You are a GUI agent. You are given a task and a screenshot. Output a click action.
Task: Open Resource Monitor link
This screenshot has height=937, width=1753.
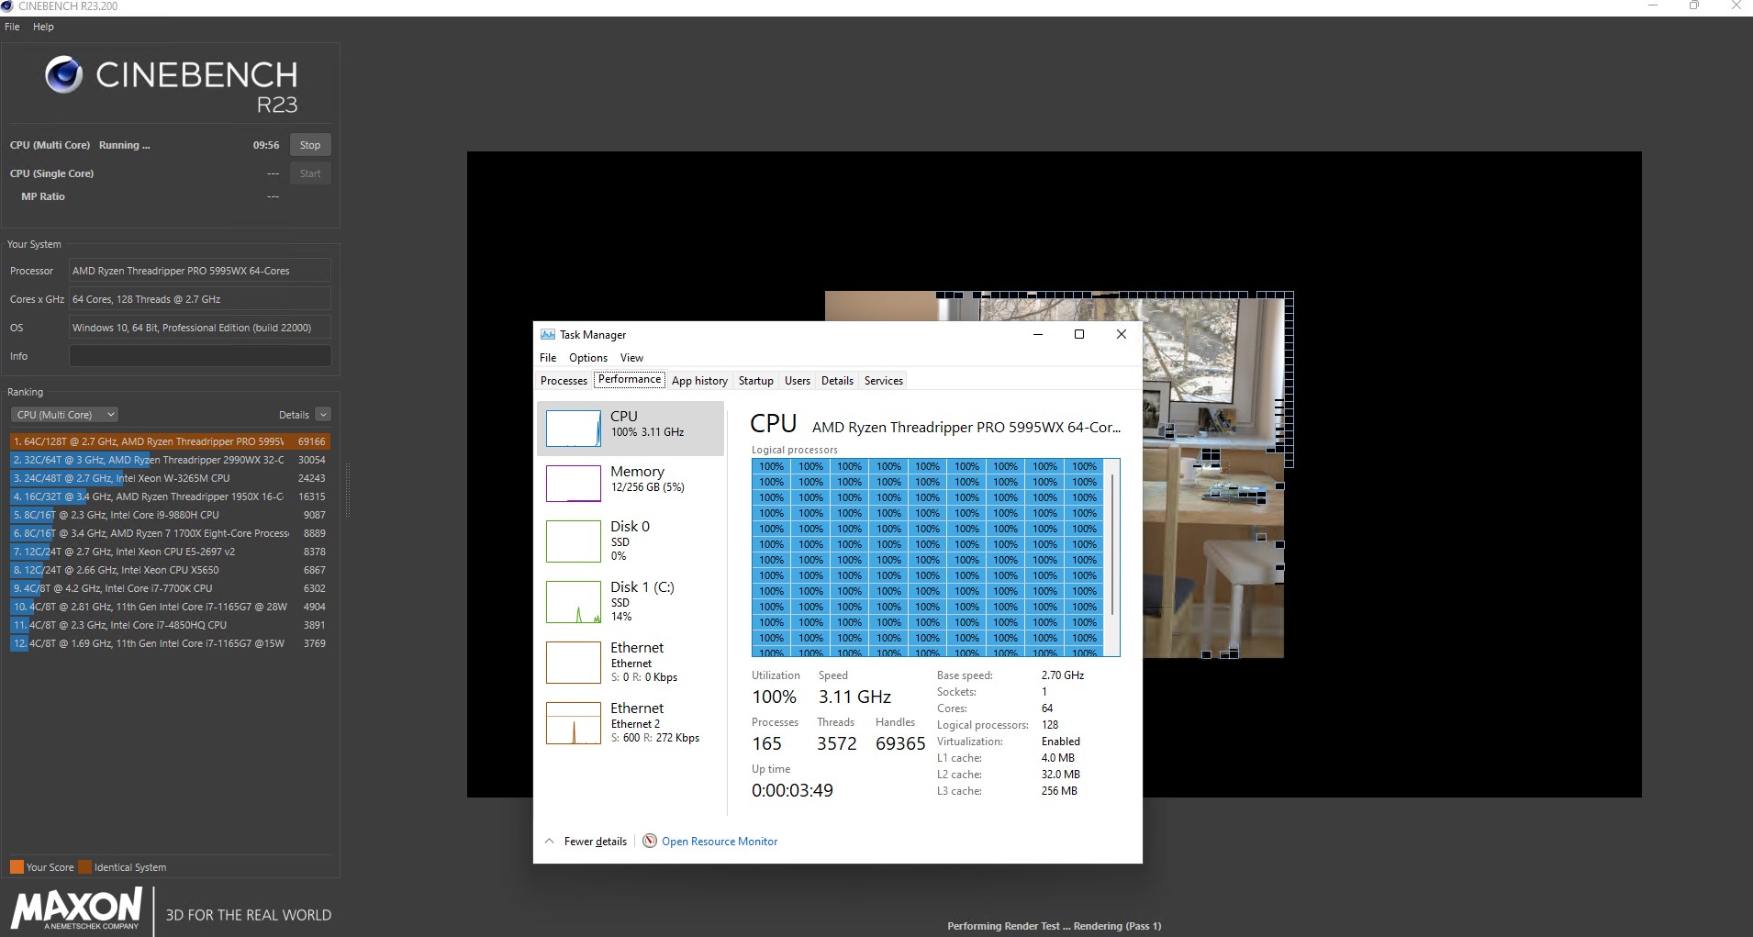coord(720,842)
